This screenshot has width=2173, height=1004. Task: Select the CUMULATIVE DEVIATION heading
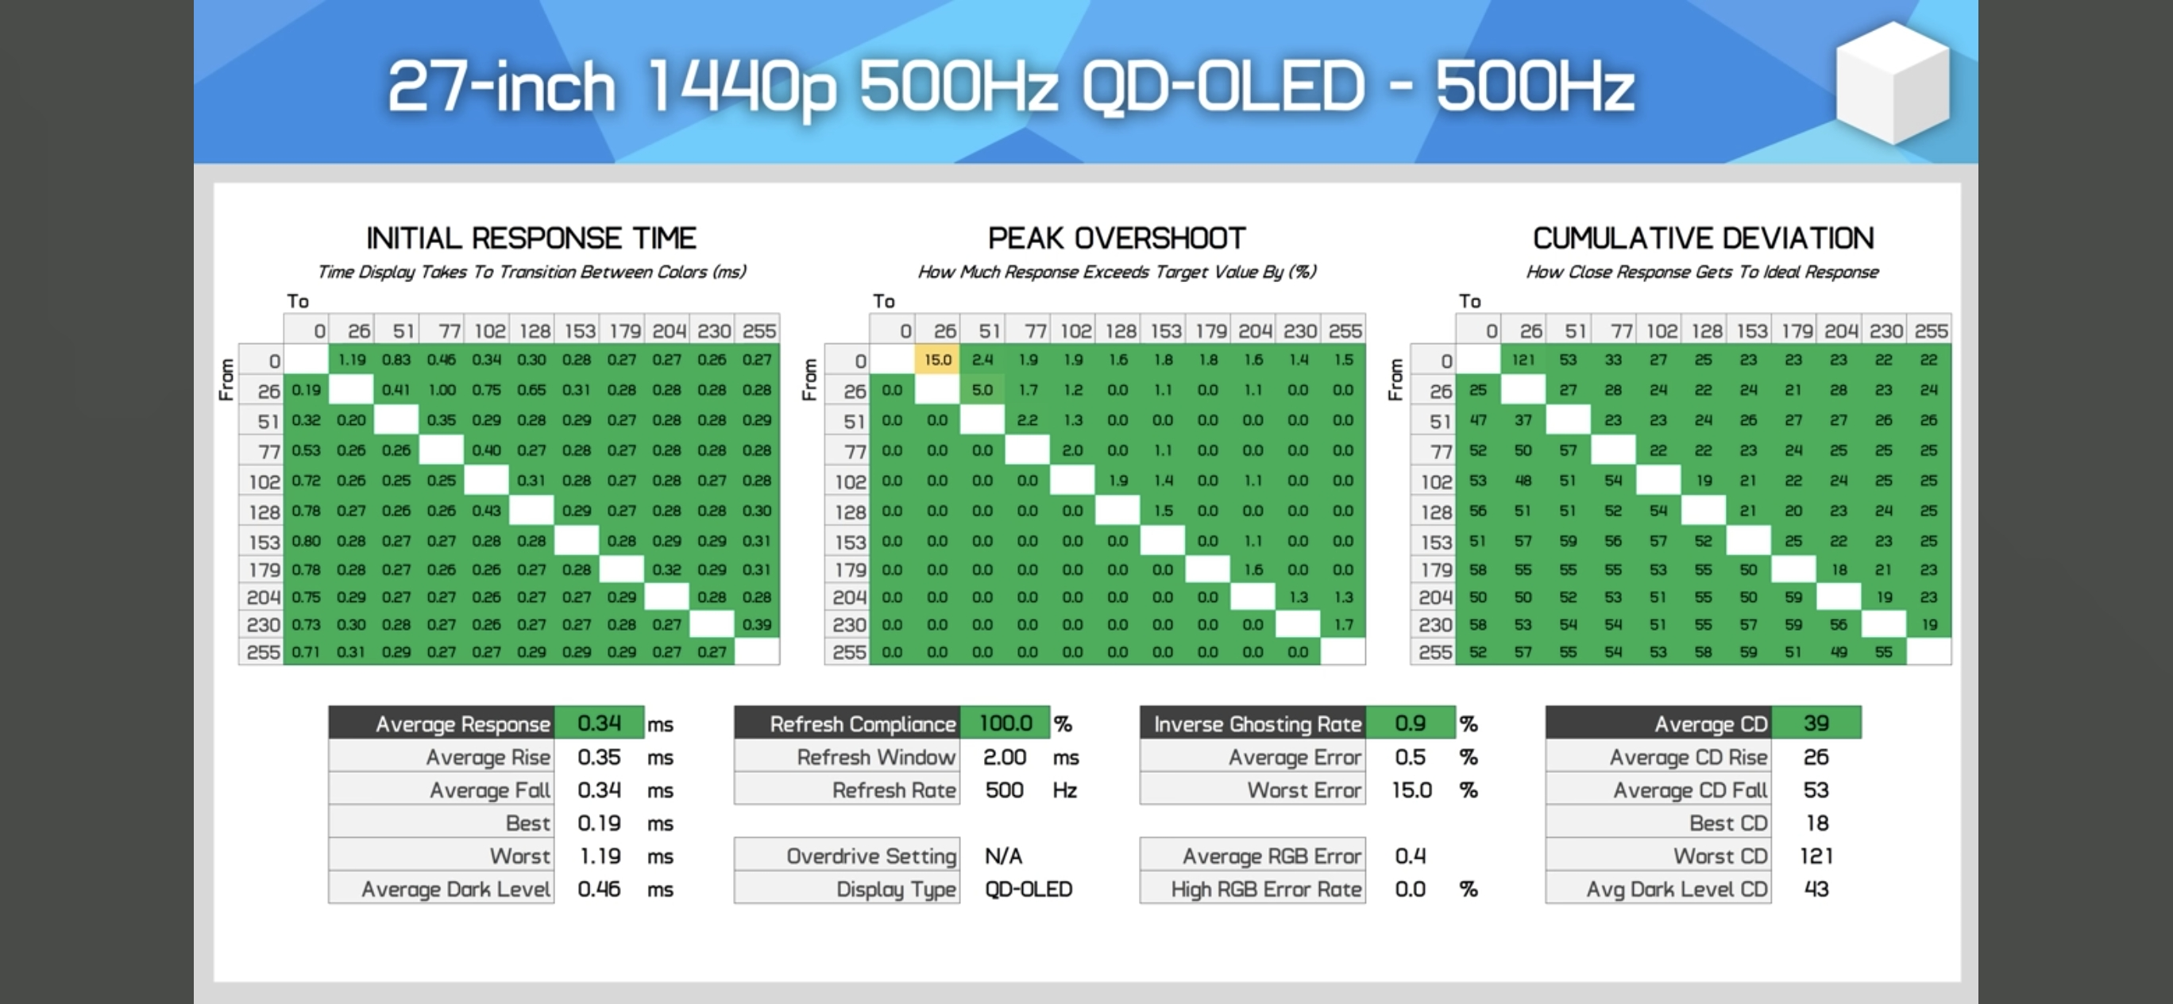click(1703, 238)
